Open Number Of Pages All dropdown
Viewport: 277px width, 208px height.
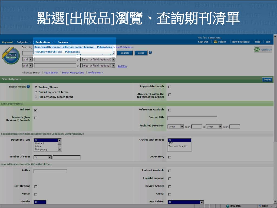coord(42,157)
